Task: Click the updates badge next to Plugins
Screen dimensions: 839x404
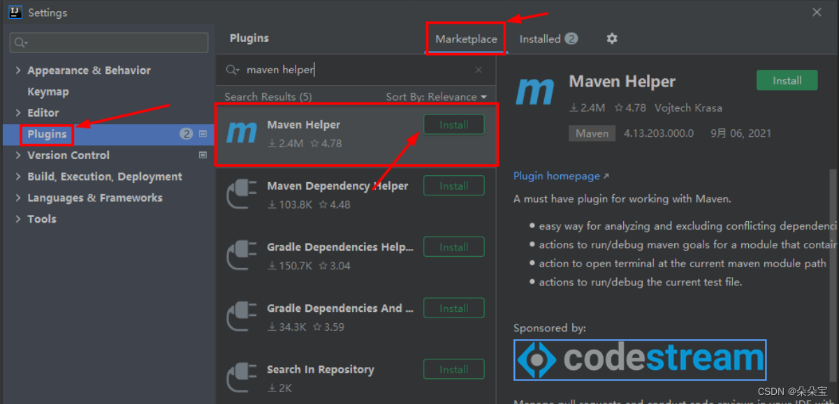Action: 186,134
